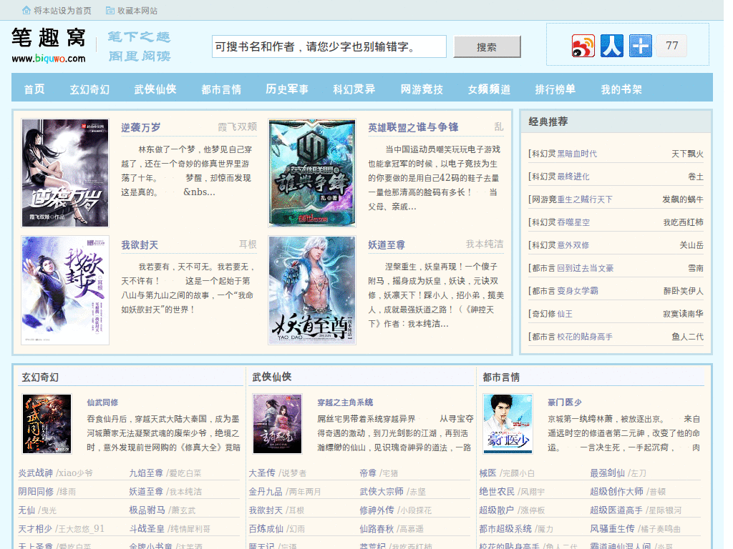Screen dimensions: 733x549
Task: Open the 女频频道 navigation item
Action: (489, 89)
